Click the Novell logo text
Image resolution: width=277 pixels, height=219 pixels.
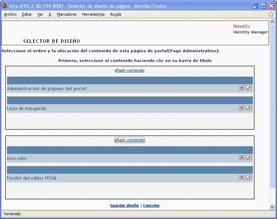coord(241,26)
